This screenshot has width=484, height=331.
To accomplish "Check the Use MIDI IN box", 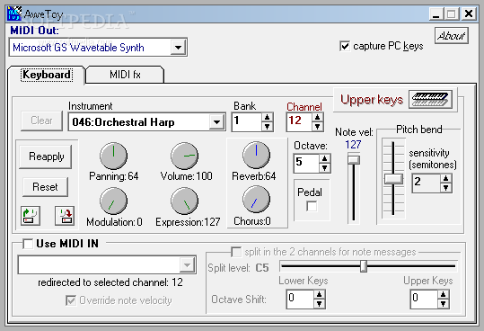I will [x=28, y=244].
